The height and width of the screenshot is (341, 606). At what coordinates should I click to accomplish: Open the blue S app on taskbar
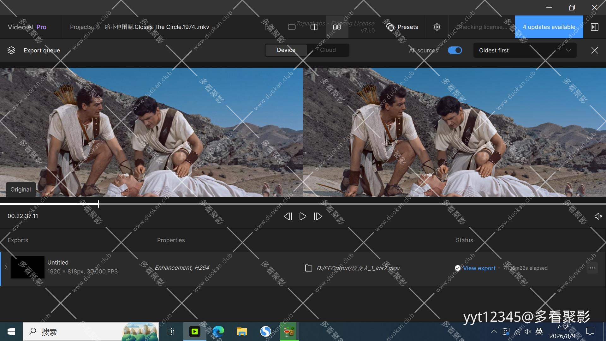point(265,332)
